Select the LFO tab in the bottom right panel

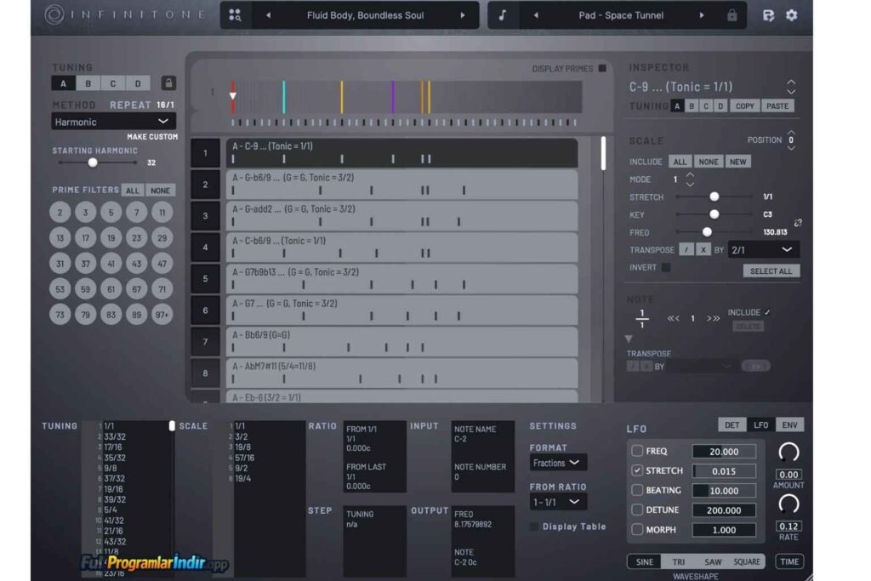click(x=760, y=424)
